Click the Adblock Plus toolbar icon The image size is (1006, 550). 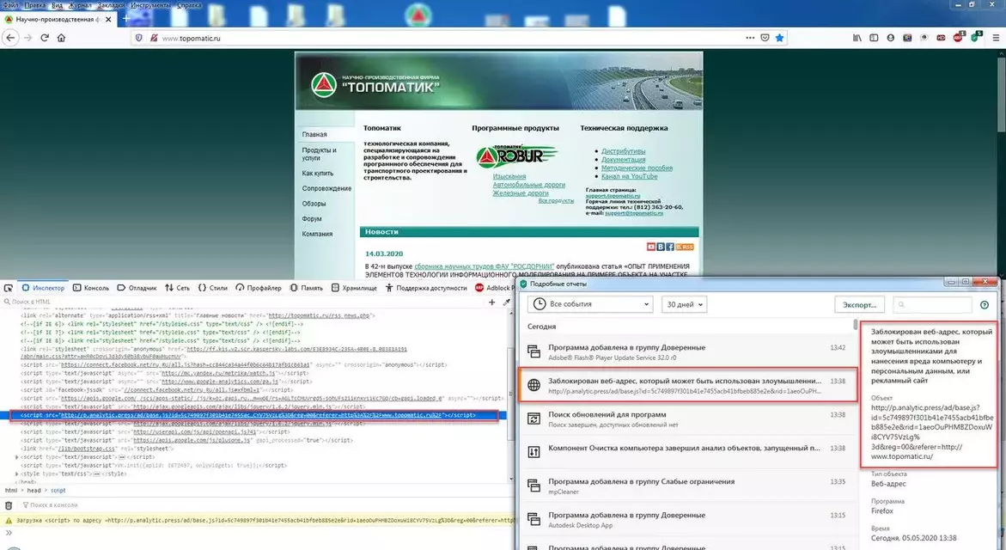[x=959, y=37]
